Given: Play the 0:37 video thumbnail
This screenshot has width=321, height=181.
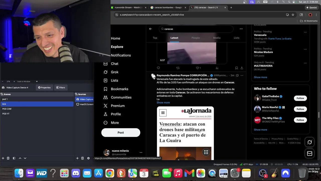Looking at the screenshot, I should (x=192, y=53).
